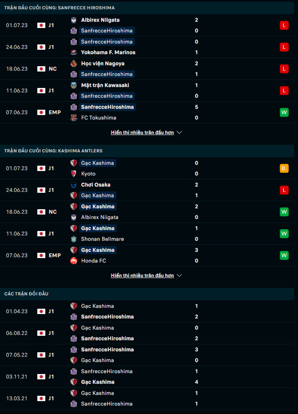Click the FC Tokushima club crest

tap(74, 118)
